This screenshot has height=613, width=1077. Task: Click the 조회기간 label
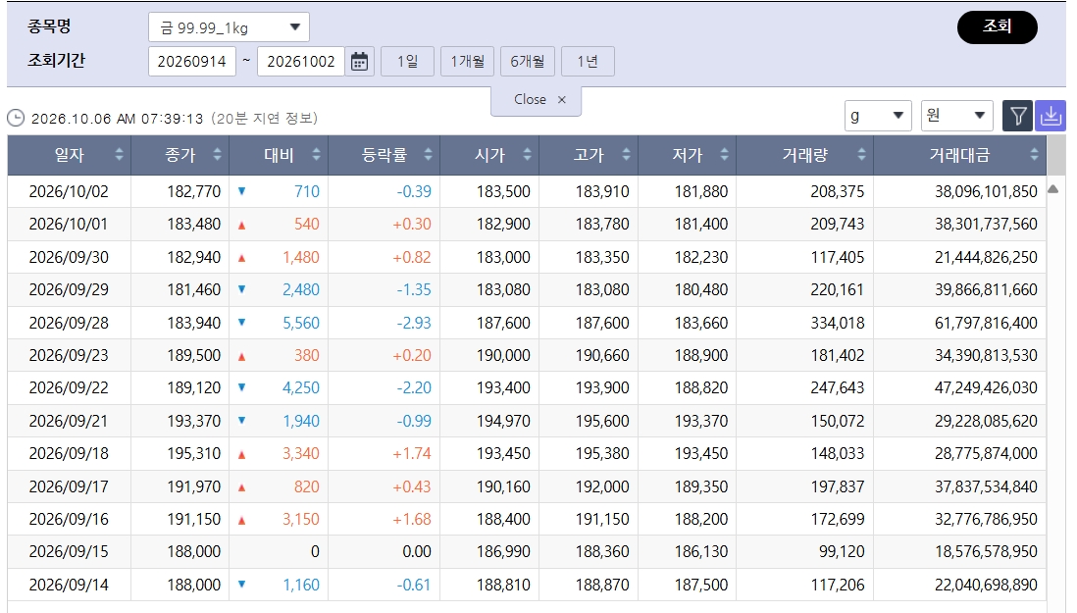point(56,61)
